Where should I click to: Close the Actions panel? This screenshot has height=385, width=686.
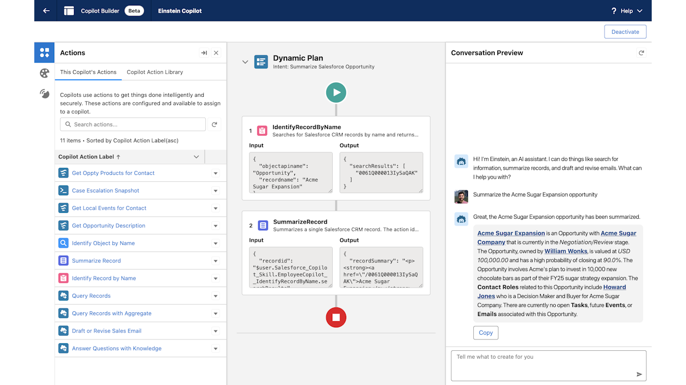tap(216, 53)
